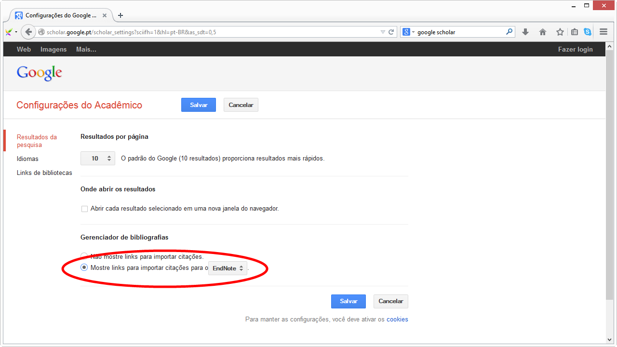Tick 'Abrir cada resultado selecionado' checkbox
Screen dimensions: 617x347
coord(84,209)
